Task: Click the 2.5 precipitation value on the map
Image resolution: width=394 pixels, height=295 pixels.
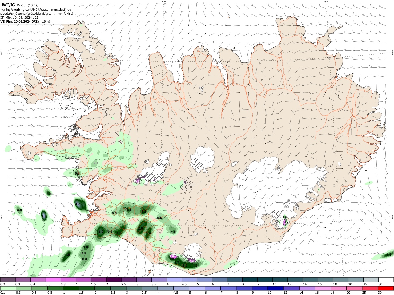Action: [101, 231]
